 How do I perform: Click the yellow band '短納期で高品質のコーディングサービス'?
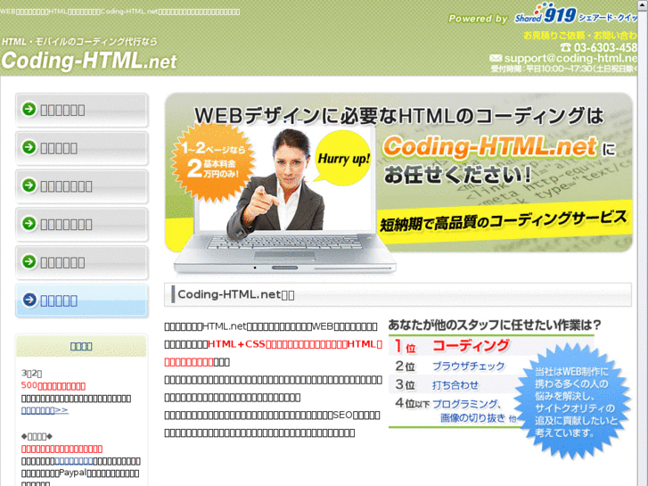point(504,221)
